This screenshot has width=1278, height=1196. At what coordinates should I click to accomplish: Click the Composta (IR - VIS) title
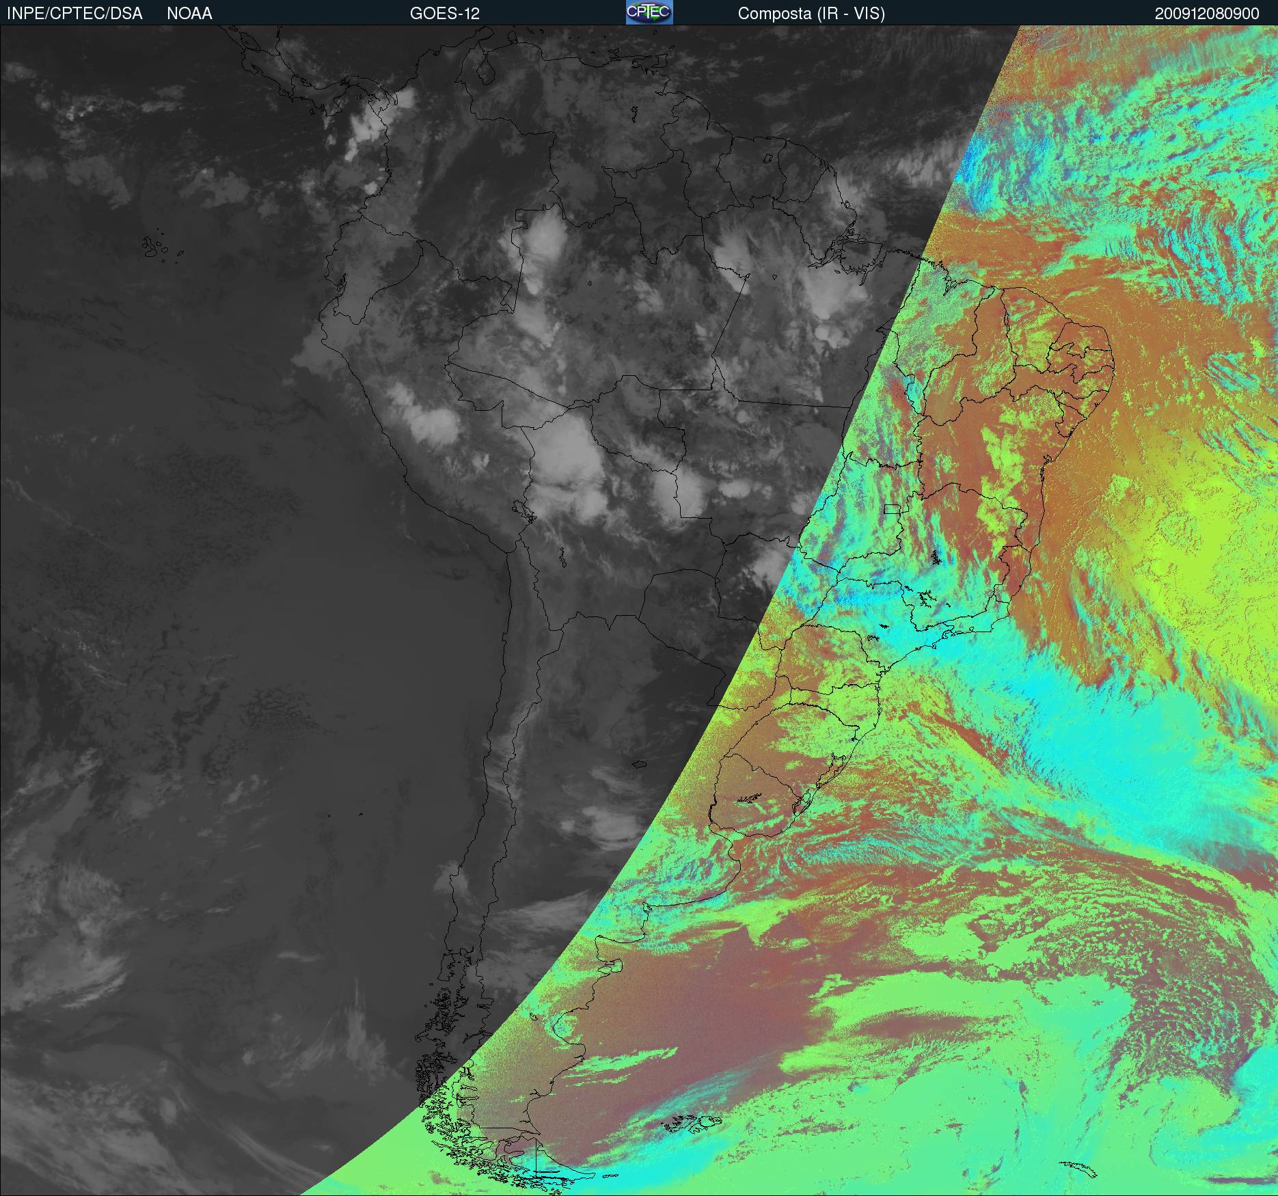tap(811, 14)
